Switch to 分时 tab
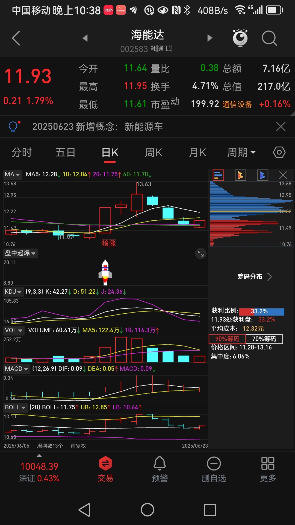295x525 pixels. coord(22,152)
